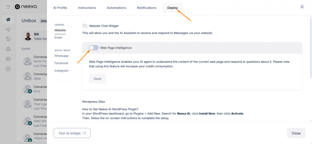Click external link icon on Test AI widget
The width and height of the screenshot is (312, 144).
84,133
